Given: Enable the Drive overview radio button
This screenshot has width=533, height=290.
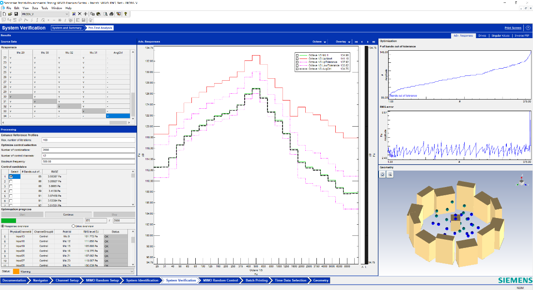Looking at the screenshot, I should coord(73,226).
